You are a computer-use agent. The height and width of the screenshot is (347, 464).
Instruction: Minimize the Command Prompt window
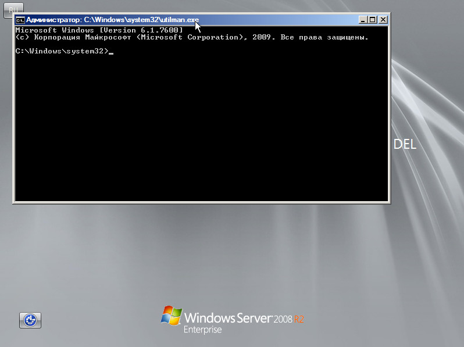[363, 20]
